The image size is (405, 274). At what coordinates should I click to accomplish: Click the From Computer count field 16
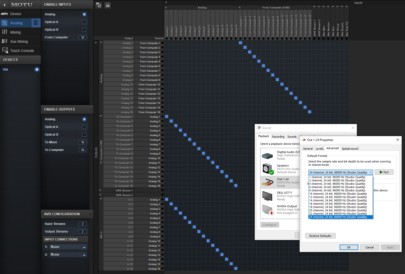click(x=83, y=37)
